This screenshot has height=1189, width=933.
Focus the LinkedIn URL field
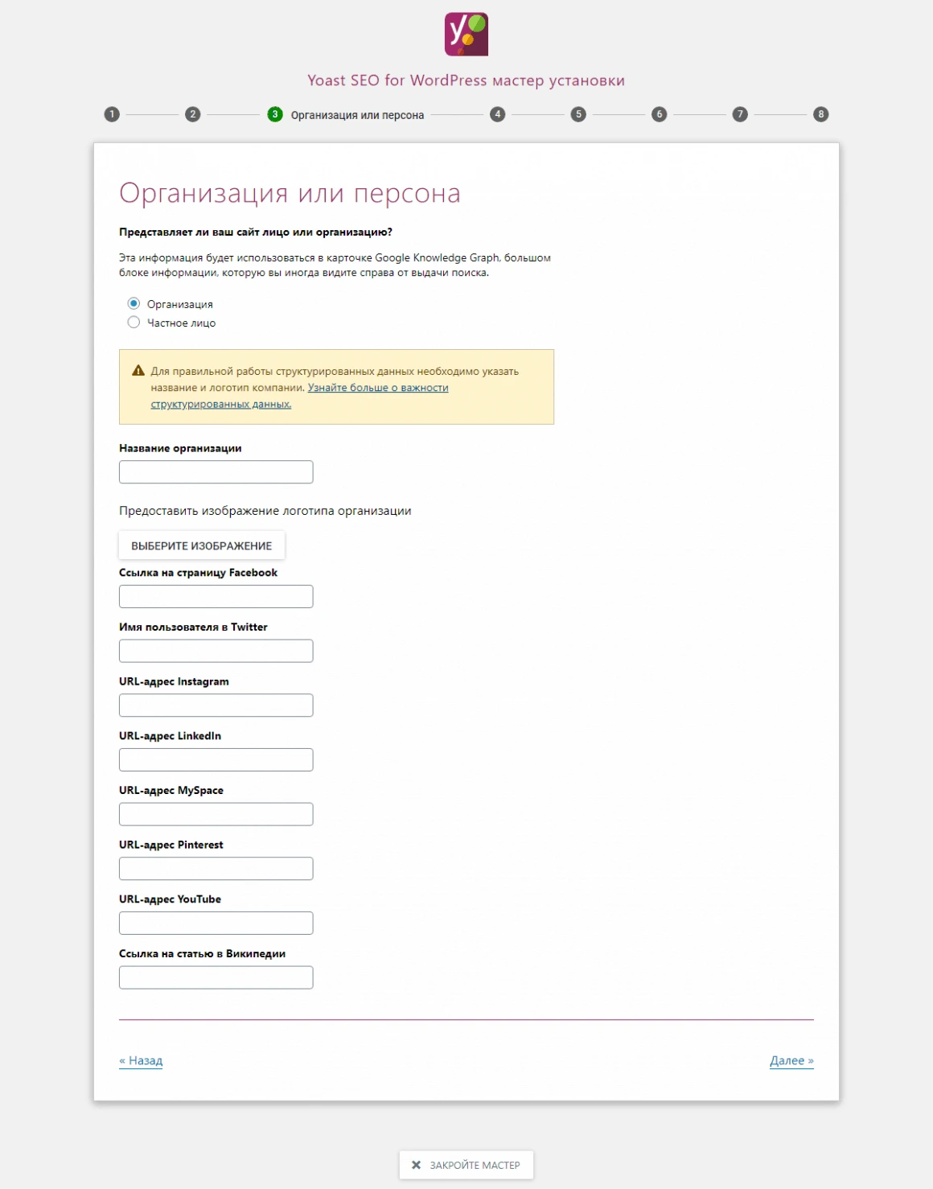pyautogui.click(x=216, y=759)
